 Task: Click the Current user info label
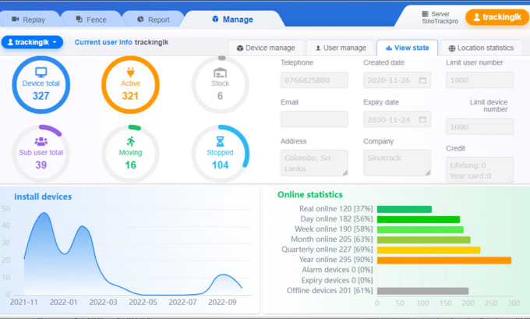point(104,42)
